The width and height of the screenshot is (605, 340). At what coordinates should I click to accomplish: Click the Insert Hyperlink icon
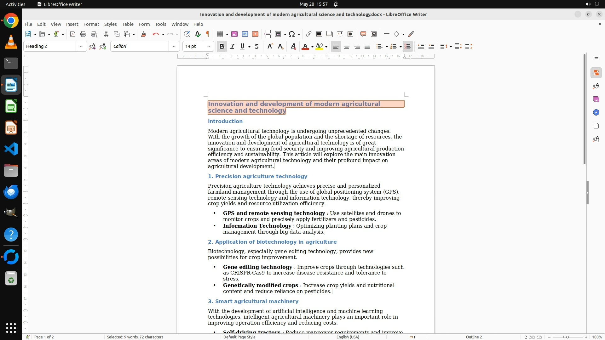click(309, 34)
